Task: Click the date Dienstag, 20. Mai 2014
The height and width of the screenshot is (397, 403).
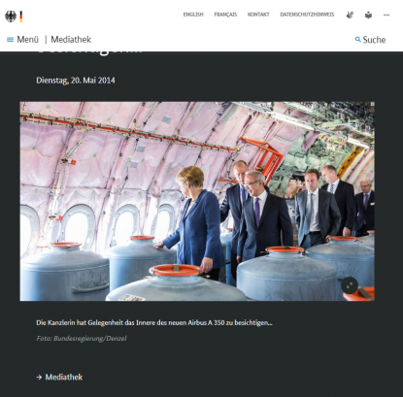Action: pyautogui.click(x=76, y=81)
